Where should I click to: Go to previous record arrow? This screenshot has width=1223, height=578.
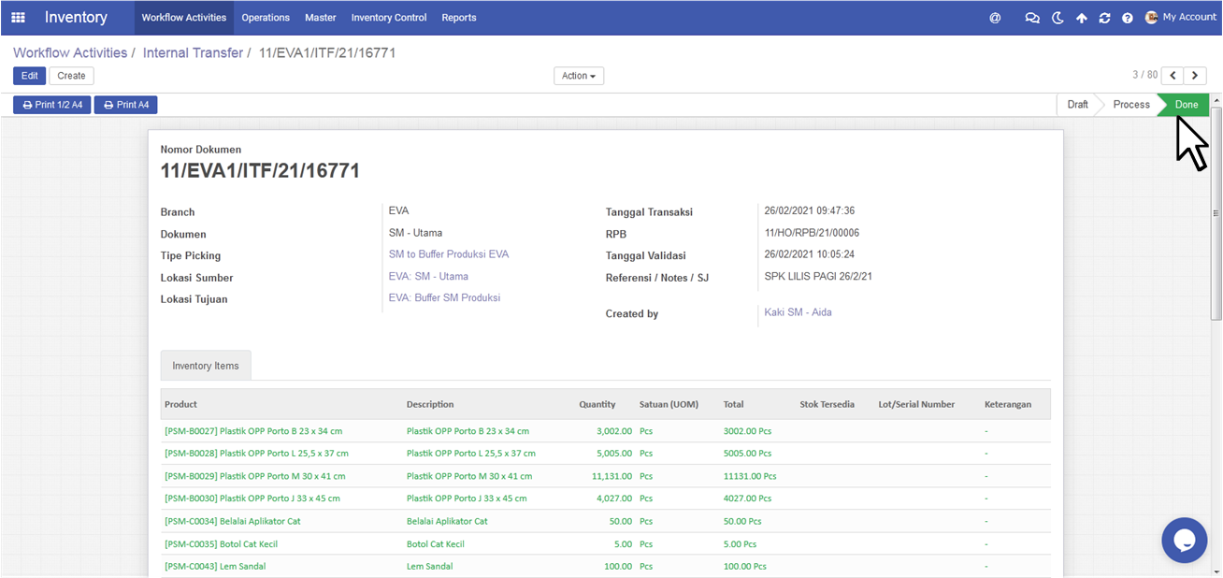point(1173,76)
